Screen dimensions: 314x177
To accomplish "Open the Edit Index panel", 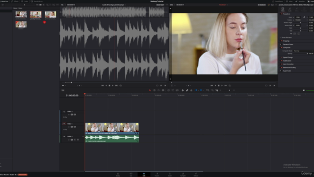I will [25, 1].
